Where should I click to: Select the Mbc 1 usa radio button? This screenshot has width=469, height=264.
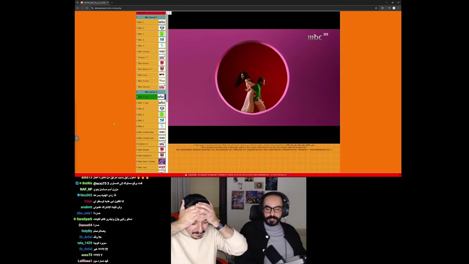[x=137, y=103]
